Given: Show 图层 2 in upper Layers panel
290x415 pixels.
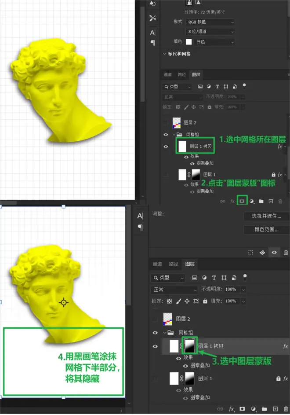Looking at the screenshot, I should (166, 122).
